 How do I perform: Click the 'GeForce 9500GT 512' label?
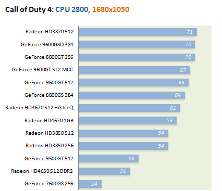point(49,159)
